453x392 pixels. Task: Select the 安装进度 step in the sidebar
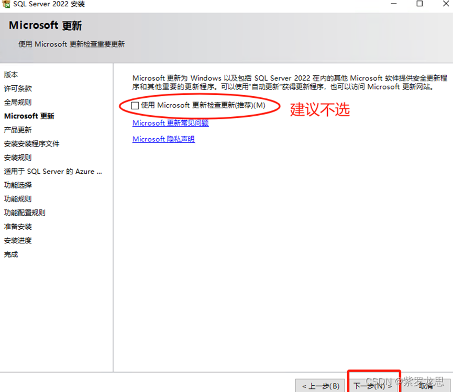[18, 240]
